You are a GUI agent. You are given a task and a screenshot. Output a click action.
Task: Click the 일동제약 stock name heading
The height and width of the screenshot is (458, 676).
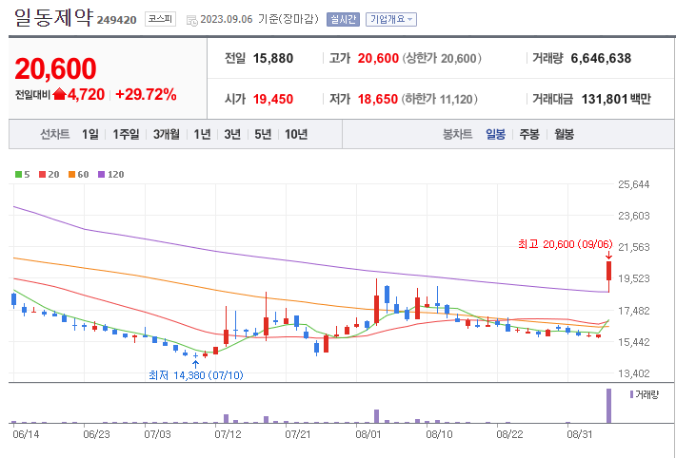(53, 18)
